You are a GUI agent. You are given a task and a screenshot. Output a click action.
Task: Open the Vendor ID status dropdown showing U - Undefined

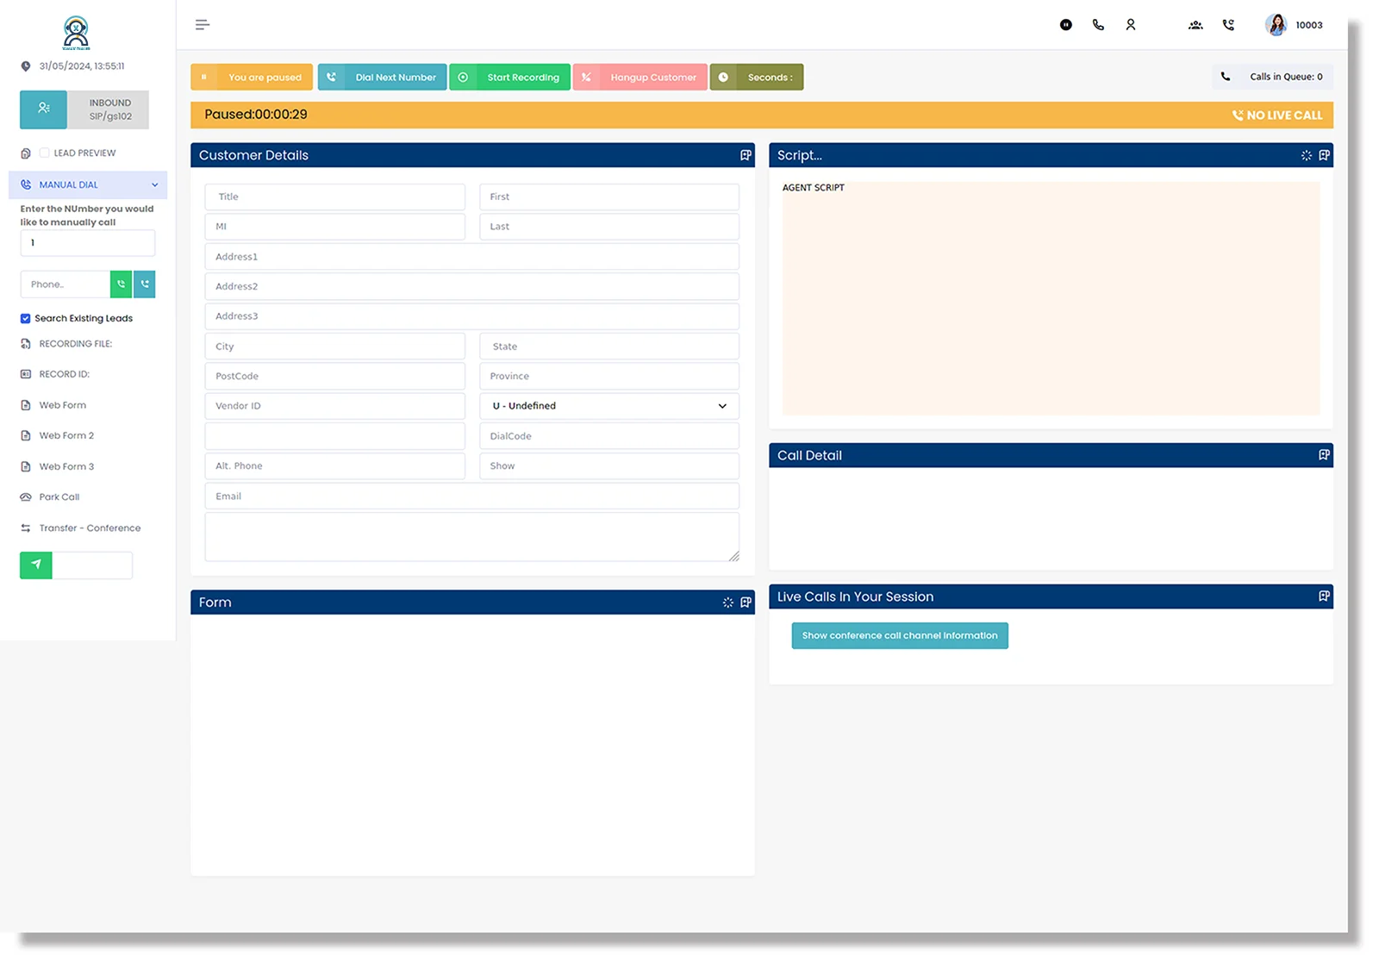tap(608, 405)
